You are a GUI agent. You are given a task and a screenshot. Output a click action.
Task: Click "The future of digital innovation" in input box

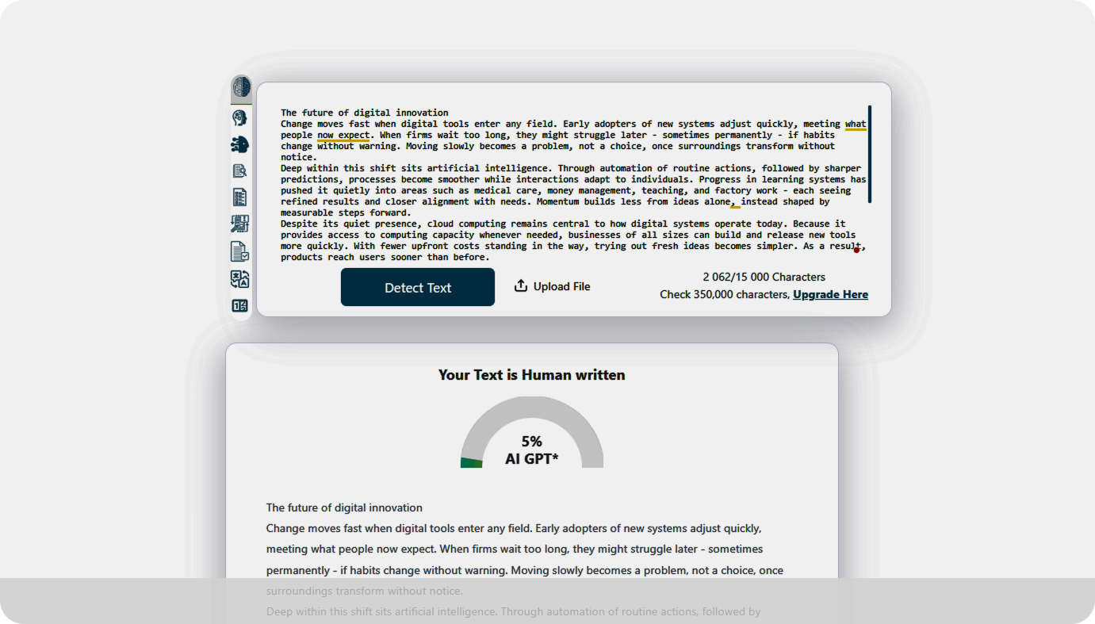[x=365, y=113]
